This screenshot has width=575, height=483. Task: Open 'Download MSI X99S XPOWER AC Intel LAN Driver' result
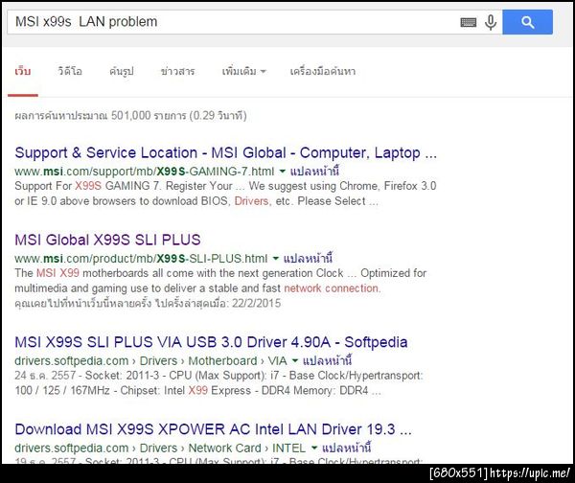[213, 429]
